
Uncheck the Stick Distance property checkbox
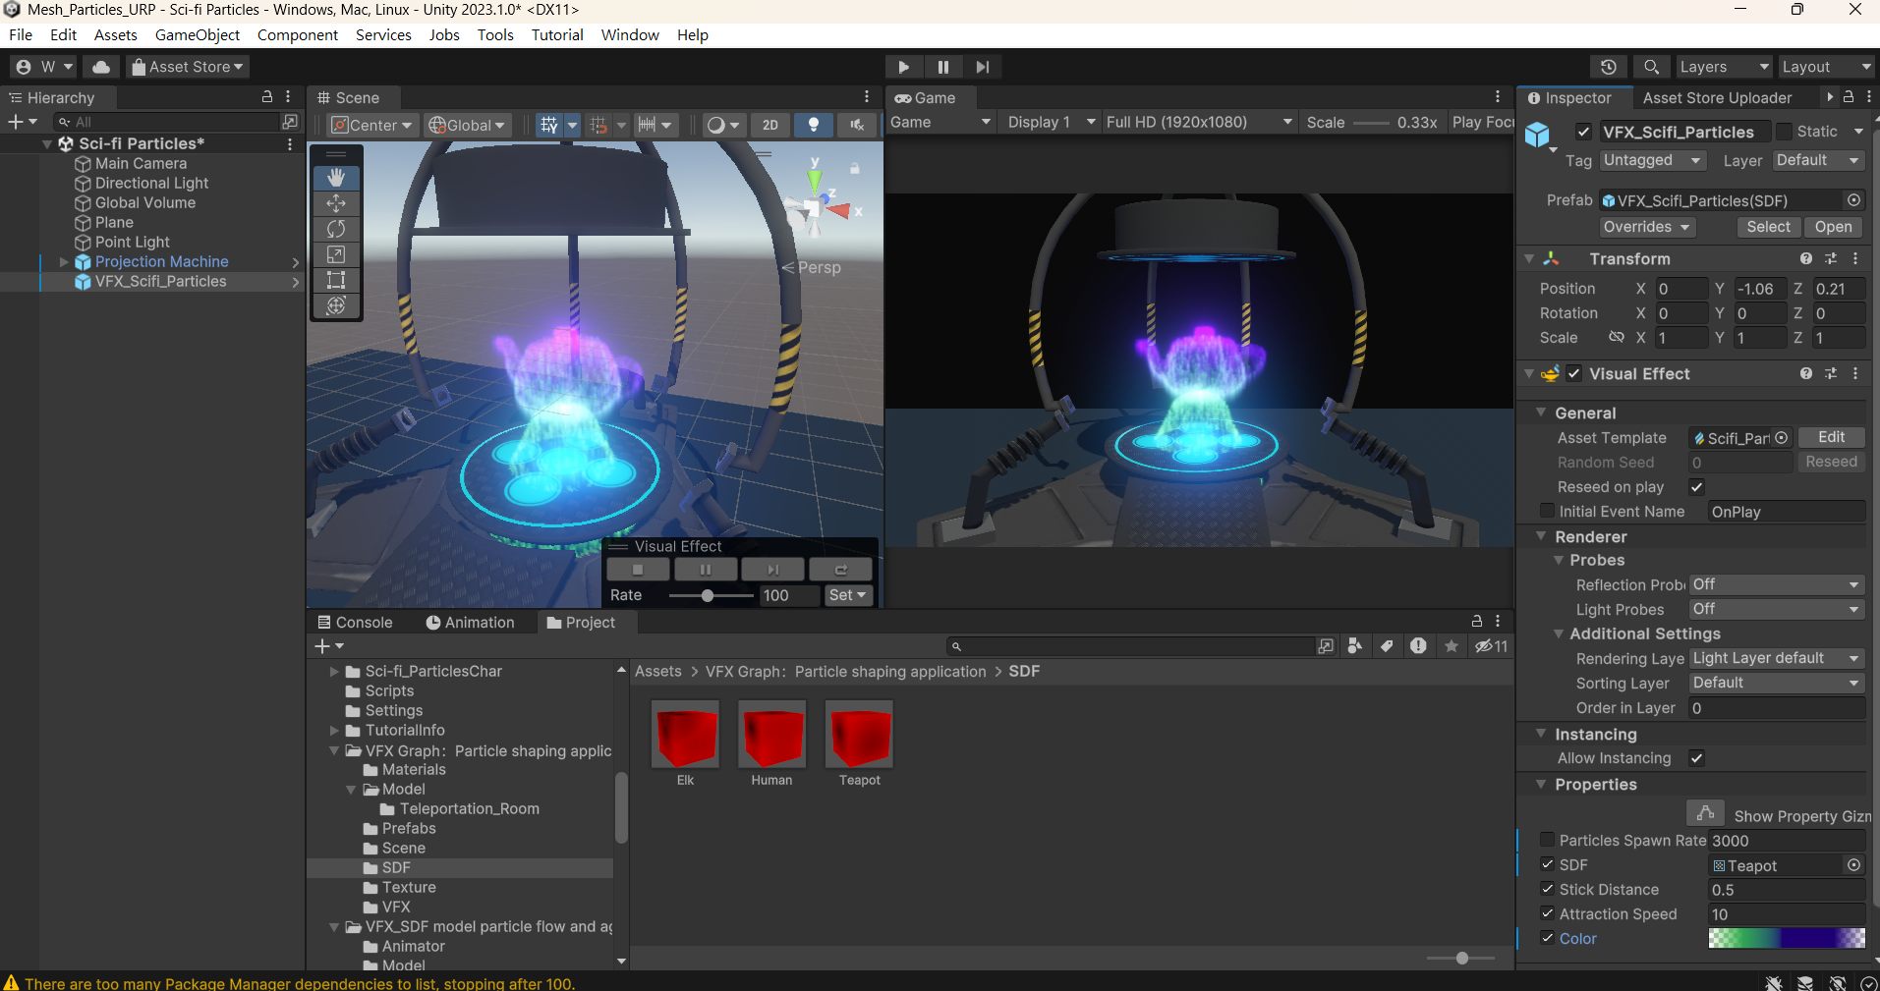[1549, 889]
